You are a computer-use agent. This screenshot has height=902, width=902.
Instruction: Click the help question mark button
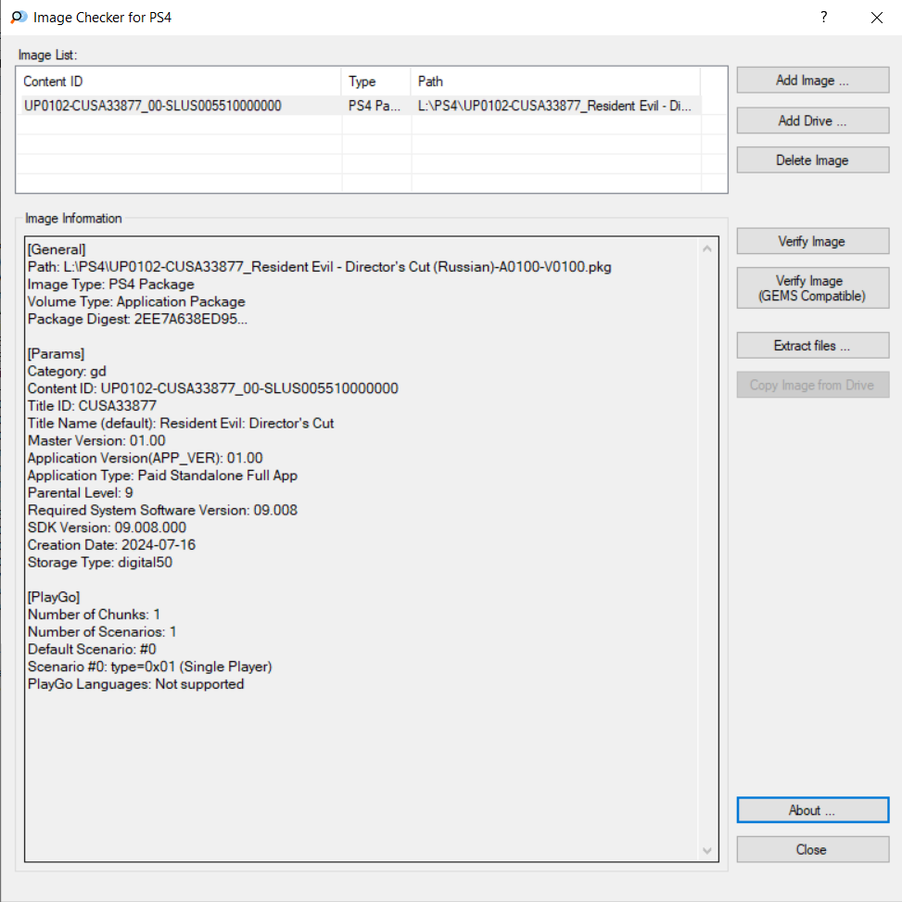[824, 18]
